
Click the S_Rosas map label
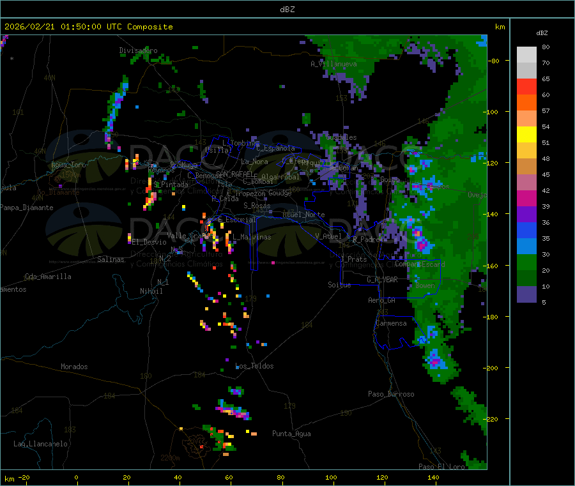[x=257, y=206]
